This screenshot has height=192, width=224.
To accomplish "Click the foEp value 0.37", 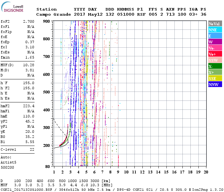I will tap(30, 42).
